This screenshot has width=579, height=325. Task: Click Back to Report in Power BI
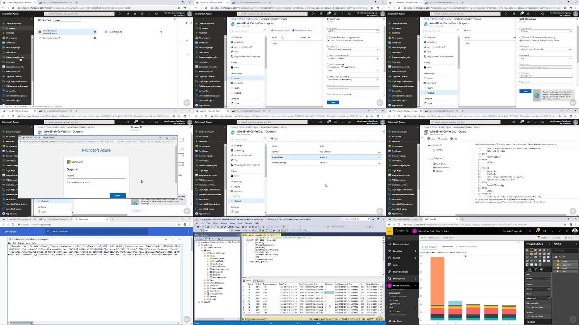pos(429,247)
